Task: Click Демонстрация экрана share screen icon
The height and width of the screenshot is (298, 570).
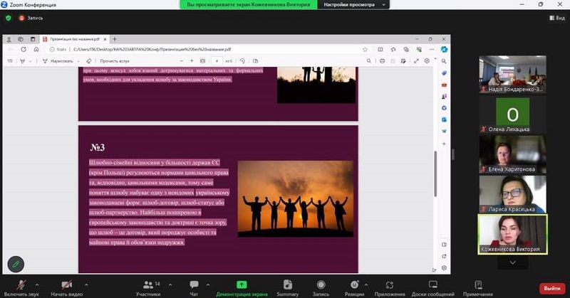Action: coord(242,285)
